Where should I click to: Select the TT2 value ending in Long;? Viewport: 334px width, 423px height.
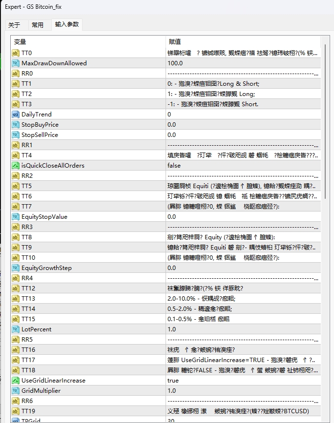coord(243,94)
